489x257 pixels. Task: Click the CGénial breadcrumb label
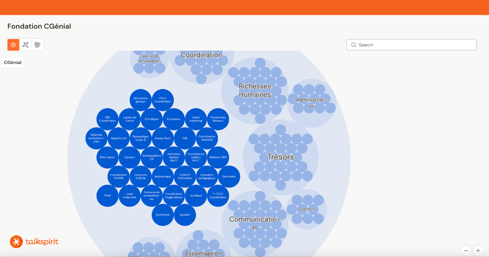click(13, 62)
